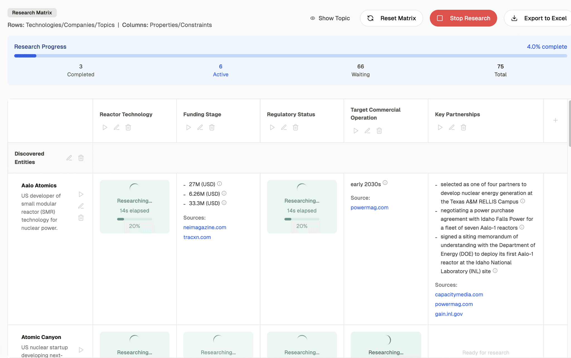571x358 pixels.
Task: Reset the matrix
Action: pos(391,18)
